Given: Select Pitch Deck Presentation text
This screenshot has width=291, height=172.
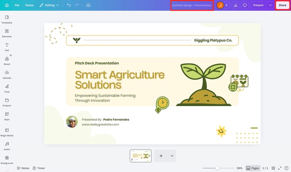Looking at the screenshot, I should pyautogui.click(x=97, y=63).
